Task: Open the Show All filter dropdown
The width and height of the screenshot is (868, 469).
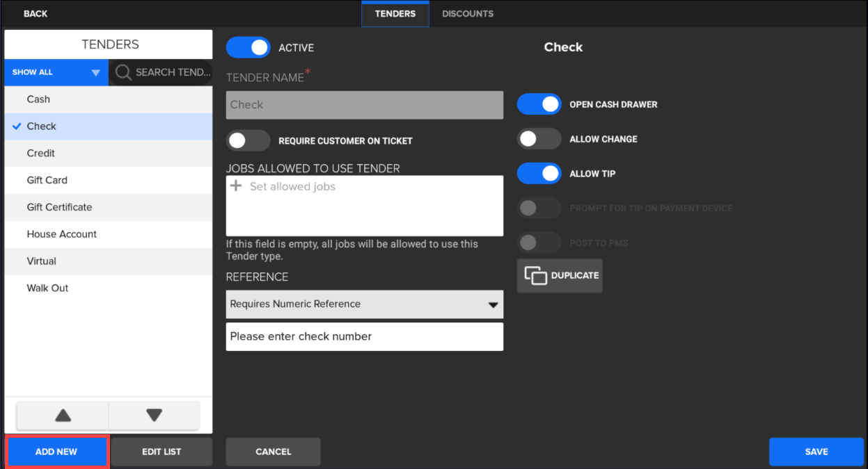Action: [56, 72]
